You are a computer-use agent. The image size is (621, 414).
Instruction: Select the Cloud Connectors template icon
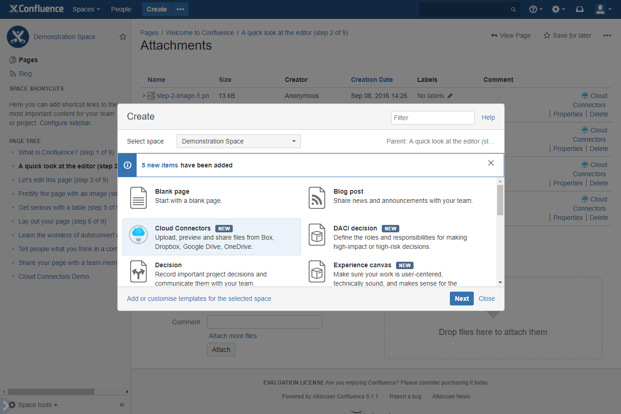(x=138, y=235)
